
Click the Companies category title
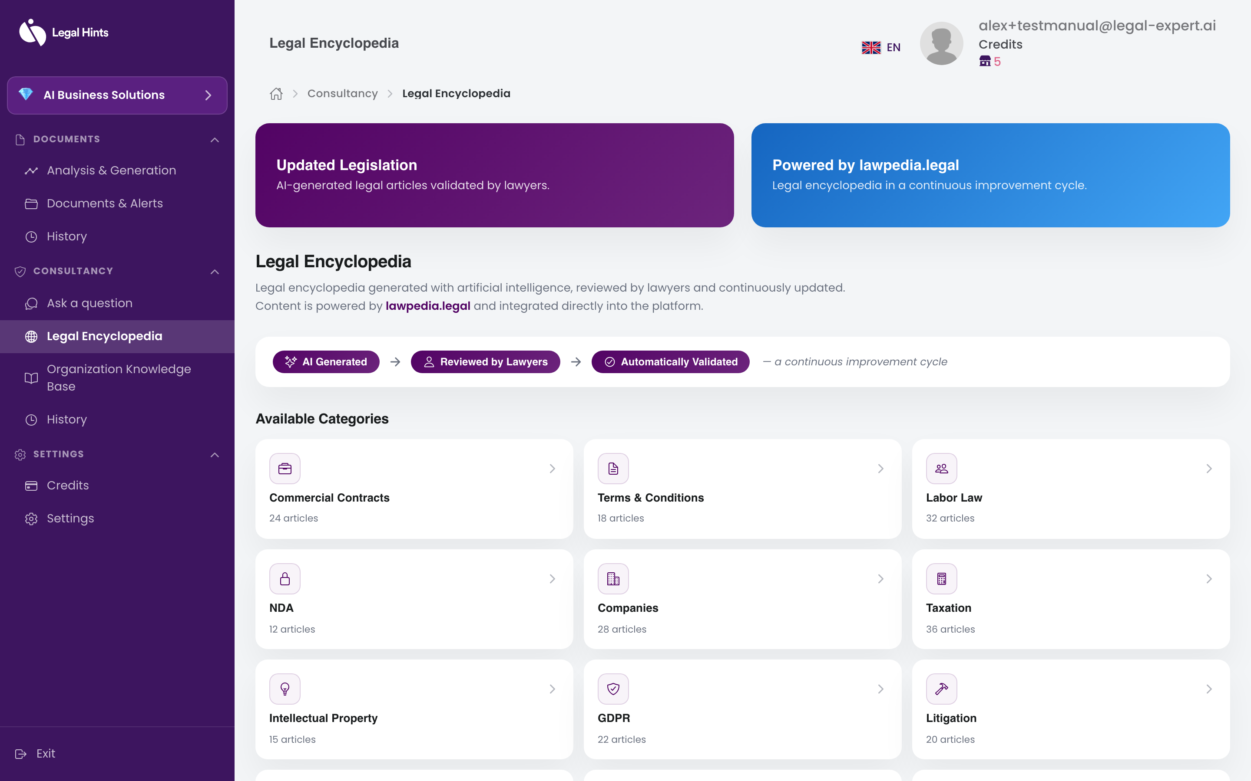628,608
